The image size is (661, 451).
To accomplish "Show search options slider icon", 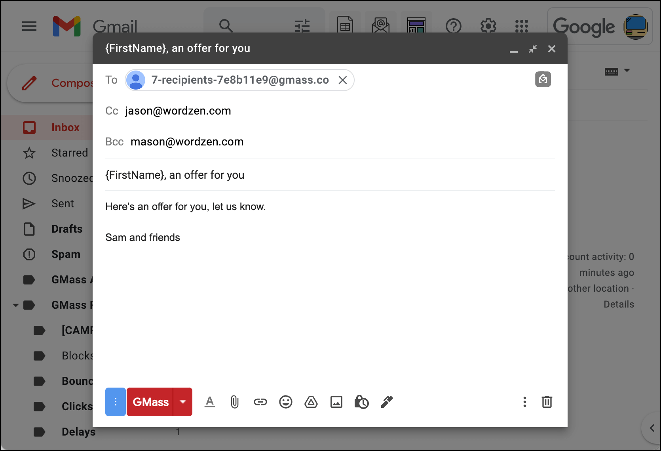I will point(302,26).
